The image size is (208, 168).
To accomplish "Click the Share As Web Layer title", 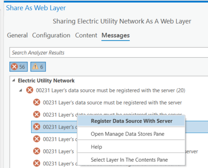I will (x=36, y=8).
